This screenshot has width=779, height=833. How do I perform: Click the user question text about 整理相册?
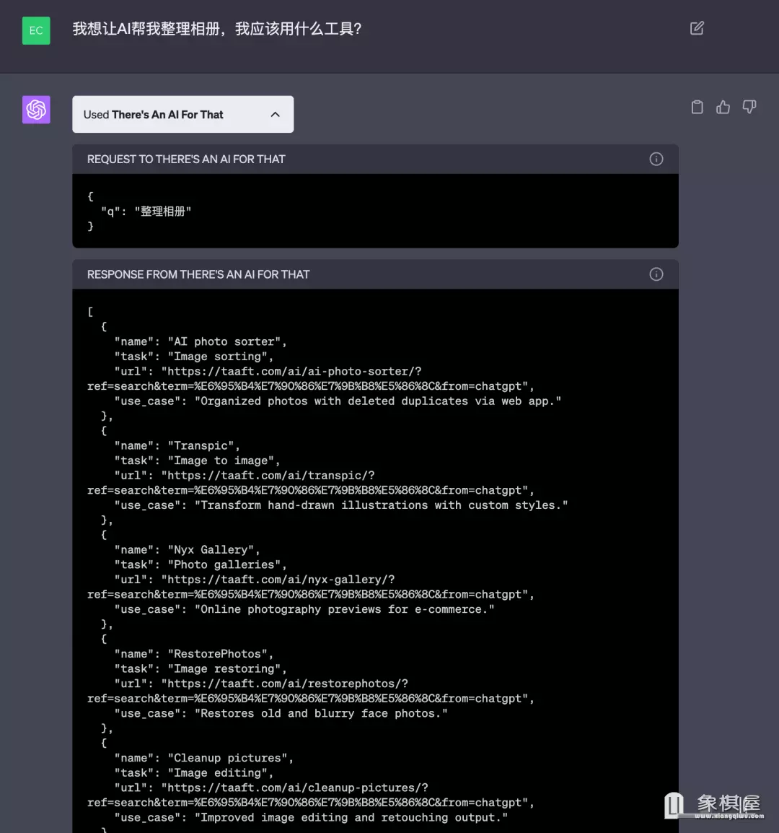217,29
